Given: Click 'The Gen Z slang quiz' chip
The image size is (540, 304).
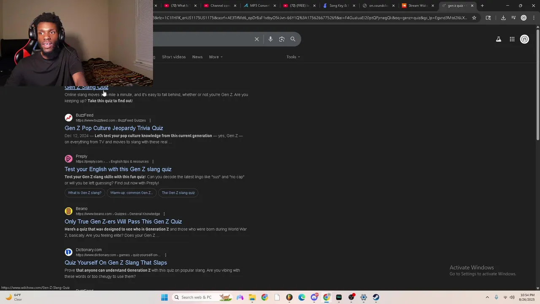Looking at the screenshot, I should tap(178, 193).
